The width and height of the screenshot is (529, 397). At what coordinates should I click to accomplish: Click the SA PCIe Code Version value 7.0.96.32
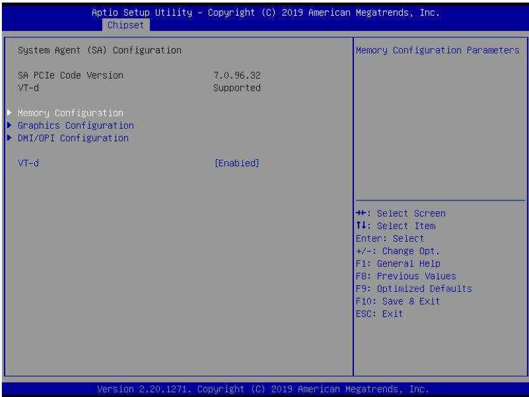coord(237,75)
